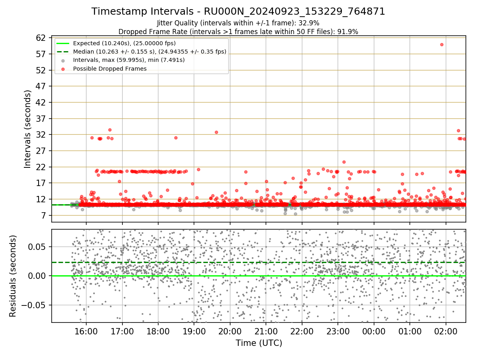Click the 16:00 x-axis tick label

[86, 331]
